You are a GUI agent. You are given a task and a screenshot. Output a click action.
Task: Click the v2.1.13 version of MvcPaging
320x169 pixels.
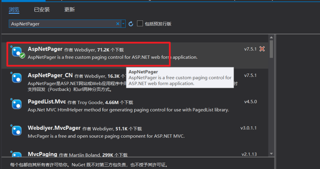pyautogui.click(x=249, y=154)
